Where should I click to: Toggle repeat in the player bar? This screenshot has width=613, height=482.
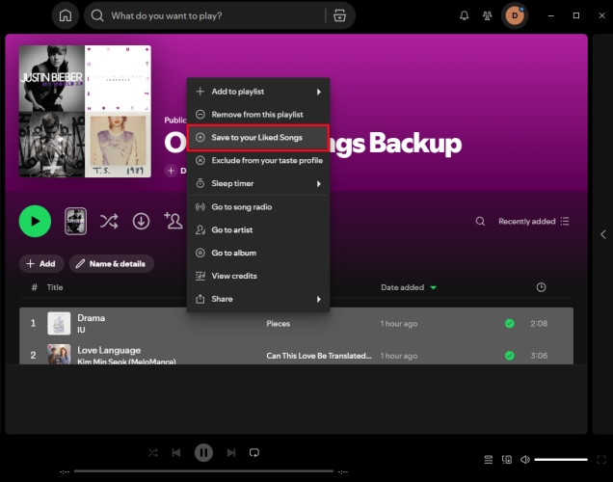coord(254,453)
